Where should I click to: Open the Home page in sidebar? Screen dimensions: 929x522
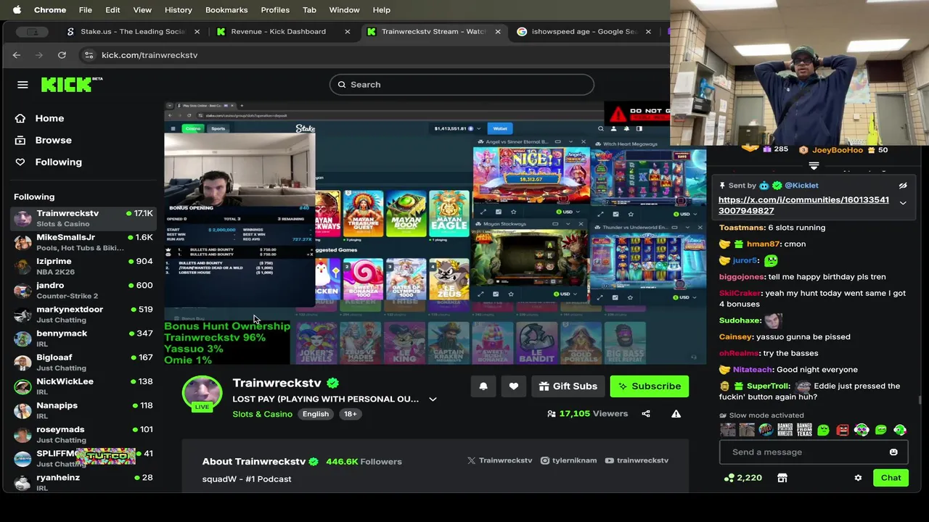pyautogui.click(x=49, y=118)
